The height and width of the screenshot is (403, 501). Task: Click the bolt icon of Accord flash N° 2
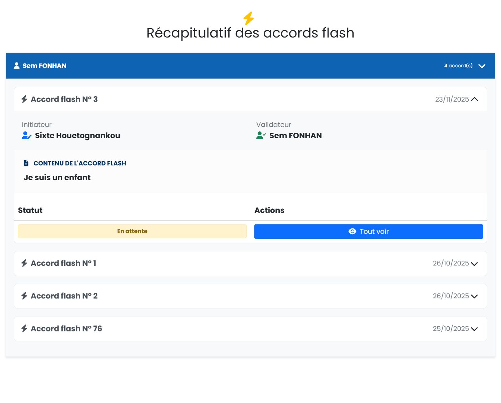pyautogui.click(x=24, y=296)
